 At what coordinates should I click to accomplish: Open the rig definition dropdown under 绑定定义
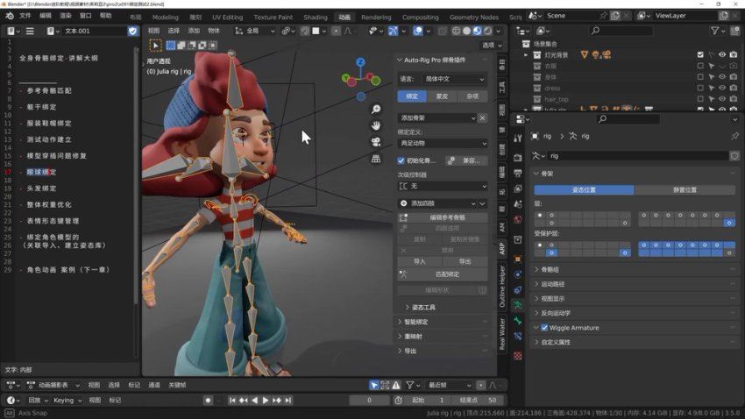pos(443,143)
